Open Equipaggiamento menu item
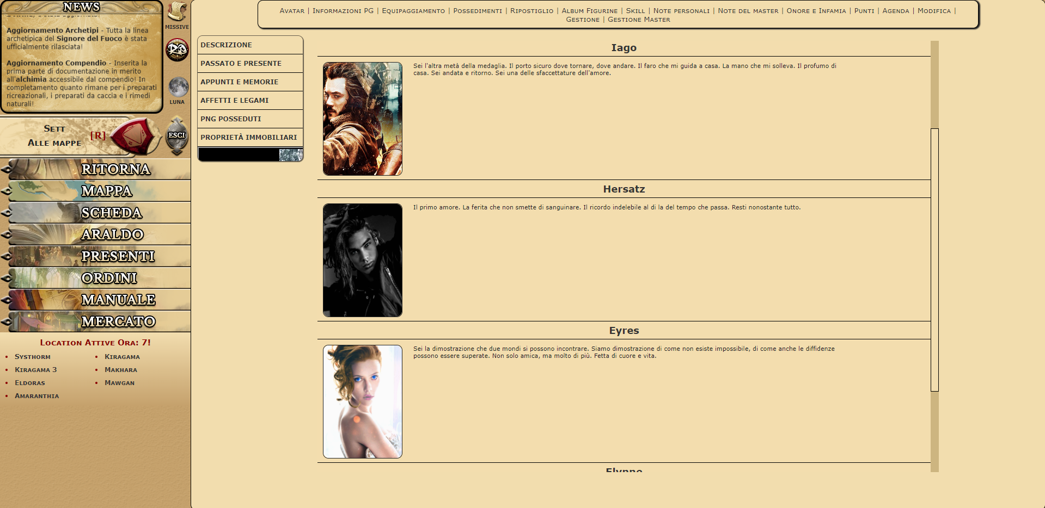1045x508 pixels. coord(413,11)
